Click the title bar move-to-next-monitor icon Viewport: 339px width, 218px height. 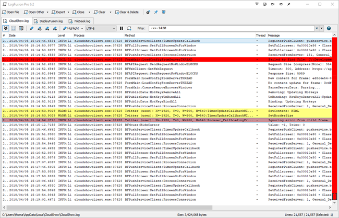click(x=273, y=4)
